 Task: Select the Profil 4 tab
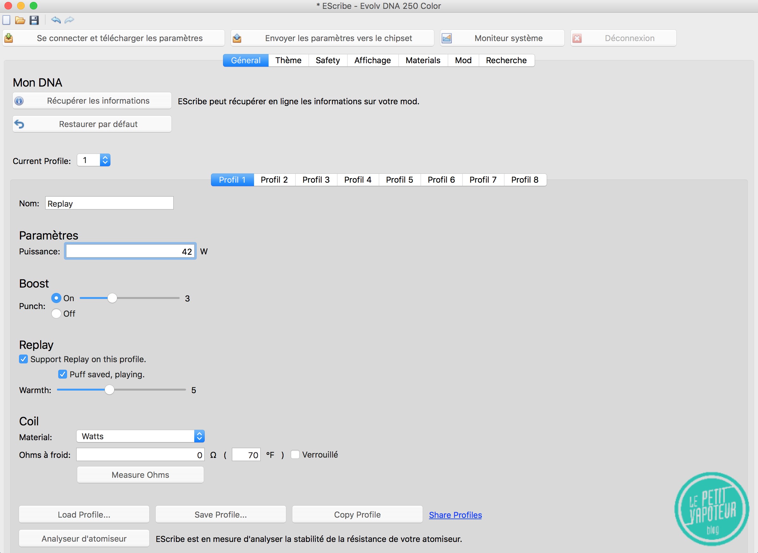tap(358, 180)
